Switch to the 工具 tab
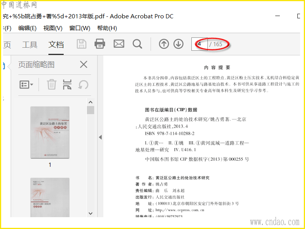This screenshot has width=305, height=229. (30, 45)
